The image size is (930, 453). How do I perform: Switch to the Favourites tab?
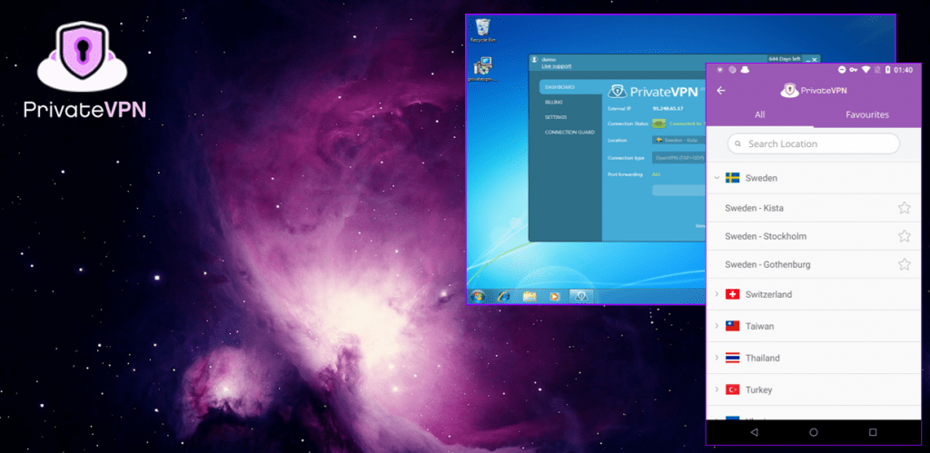866,114
